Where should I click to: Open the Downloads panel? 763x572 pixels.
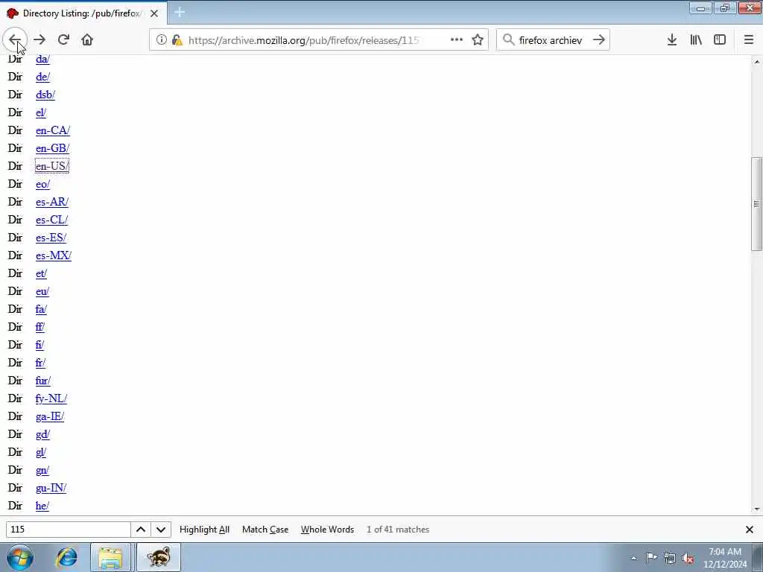click(672, 40)
